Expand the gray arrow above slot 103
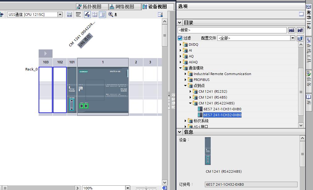The height and width of the screenshot is (190, 313). tap(45, 53)
